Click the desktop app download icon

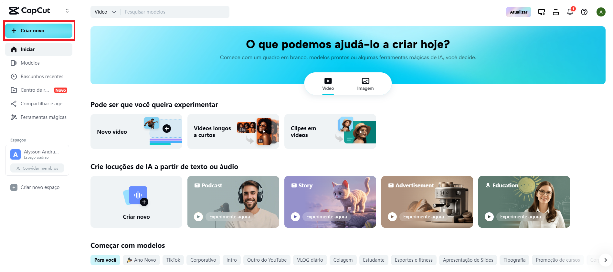(x=542, y=12)
